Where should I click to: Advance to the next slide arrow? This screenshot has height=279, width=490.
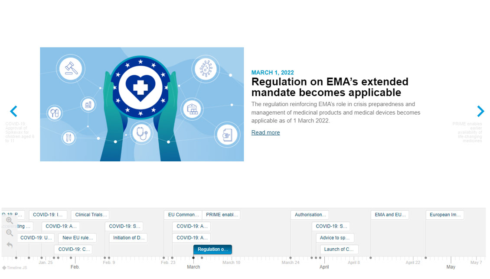coord(480,111)
